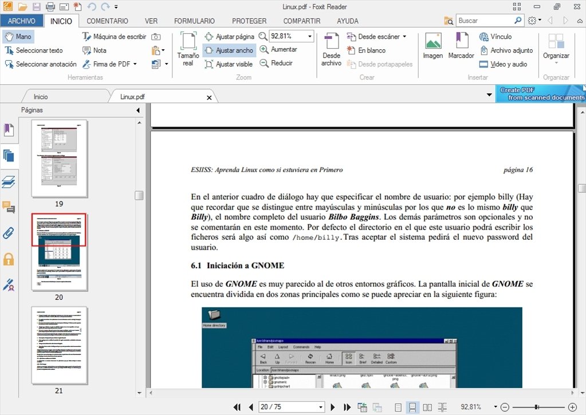Insert Video y audio
The image size is (586, 415).
click(503, 64)
